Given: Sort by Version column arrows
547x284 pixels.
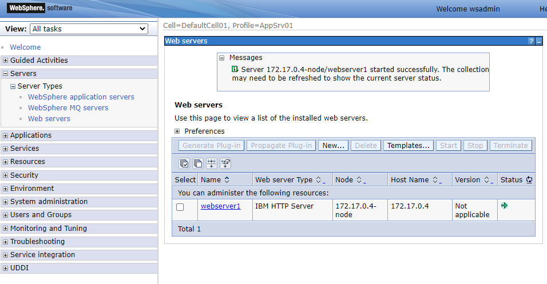Looking at the screenshot, I should point(487,180).
